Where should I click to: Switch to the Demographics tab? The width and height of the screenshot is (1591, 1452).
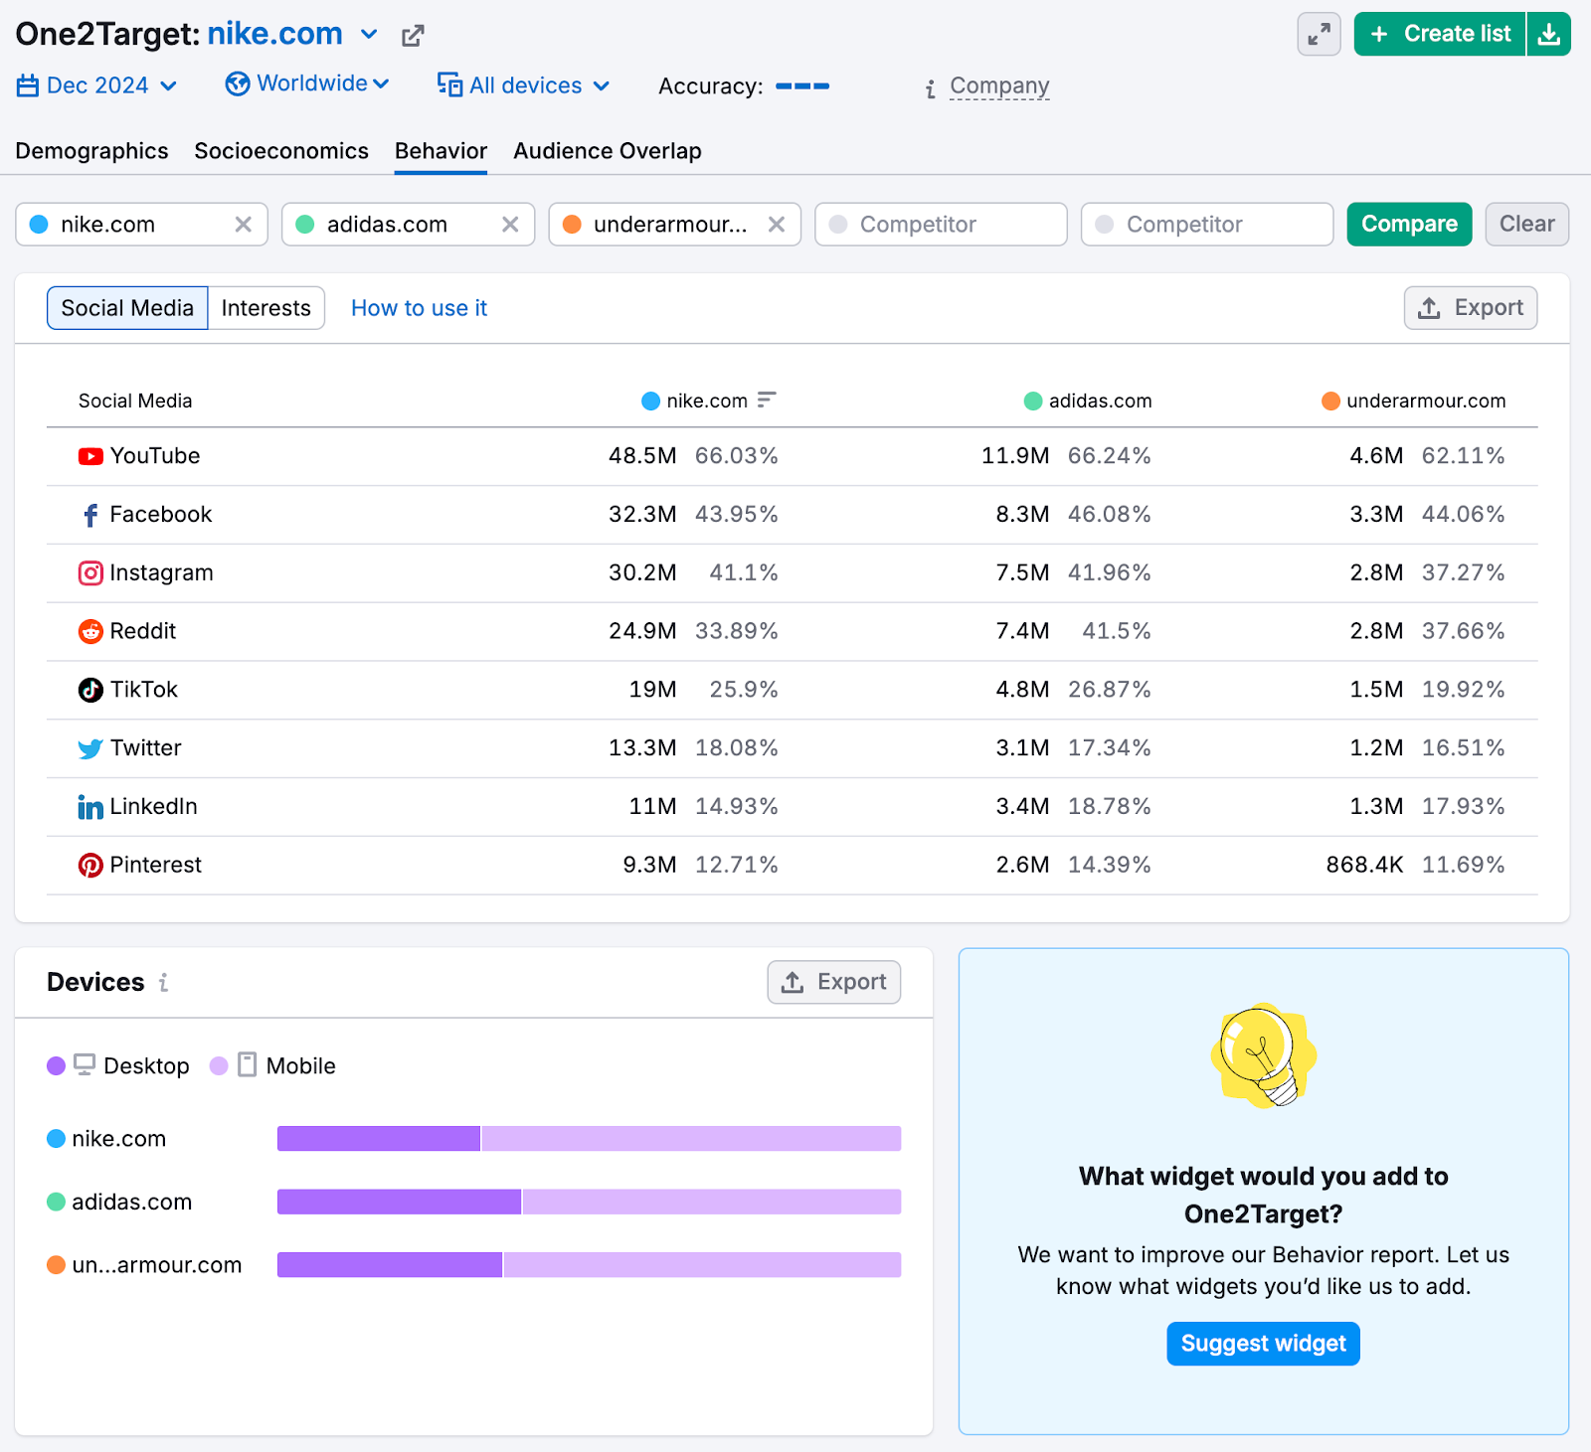(x=91, y=151)
